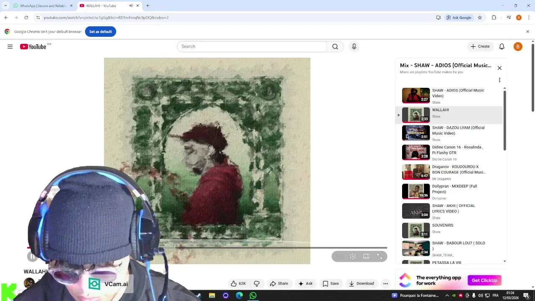The image size is (535, 301).
Task: Open File Explorer from the taskbar
Action: tap(212, 296)
